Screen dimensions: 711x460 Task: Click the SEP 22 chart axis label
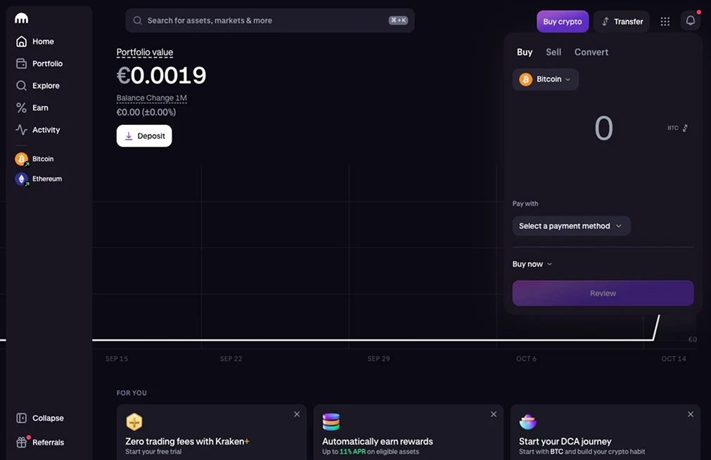coord(231,359)
